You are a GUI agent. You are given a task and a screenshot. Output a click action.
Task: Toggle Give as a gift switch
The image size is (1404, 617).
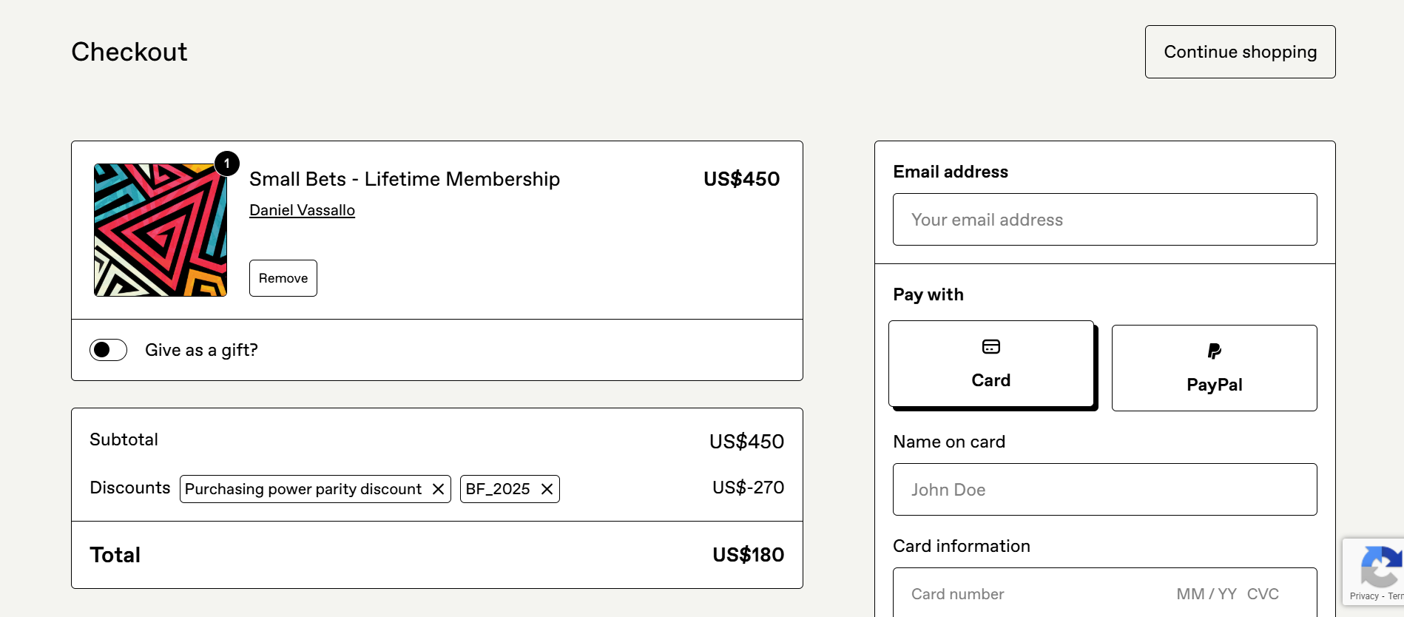click(108, 350)
